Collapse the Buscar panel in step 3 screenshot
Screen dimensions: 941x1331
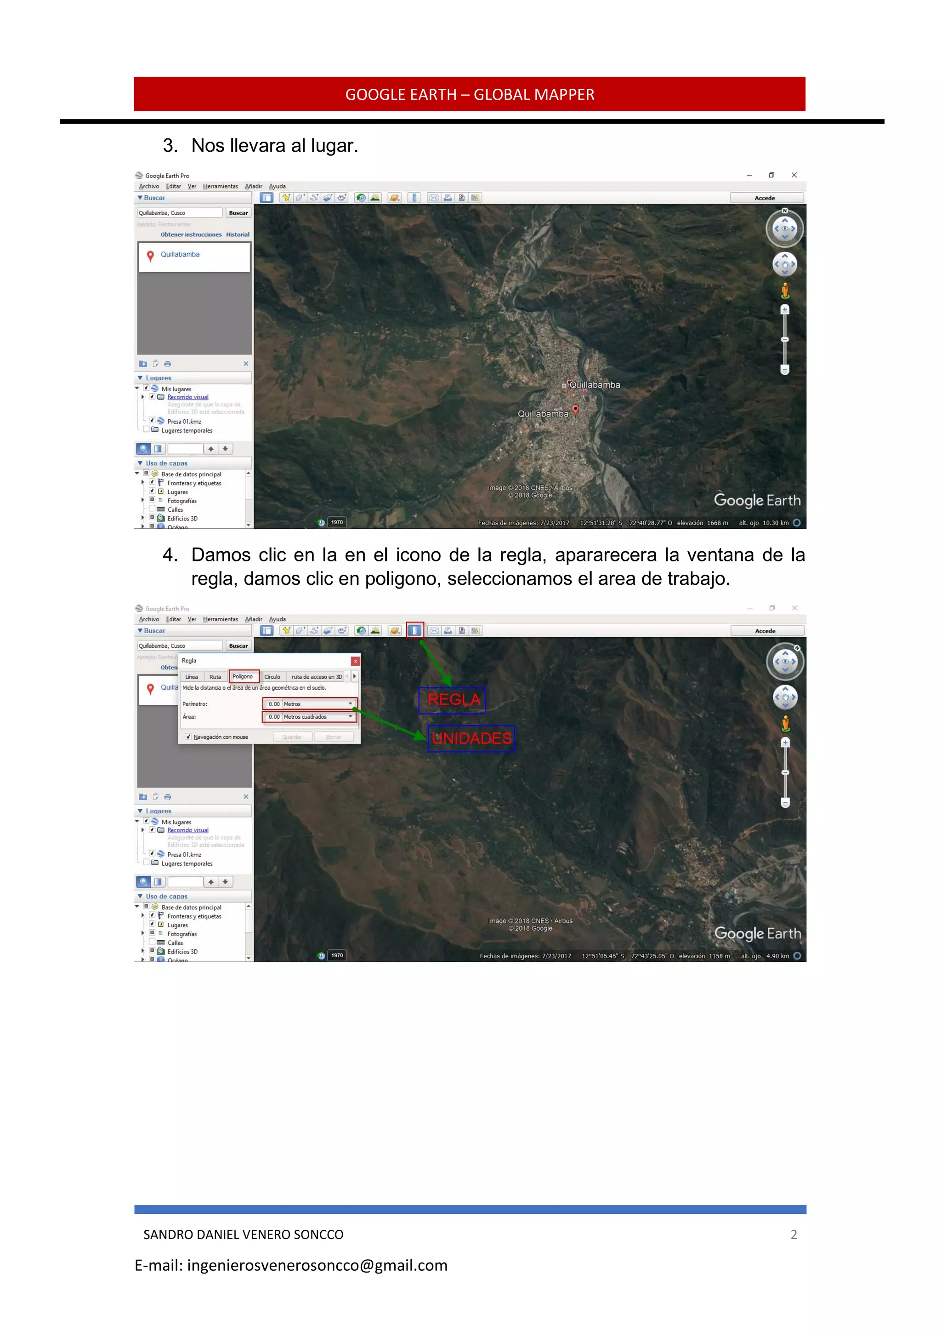click(140, 198)
